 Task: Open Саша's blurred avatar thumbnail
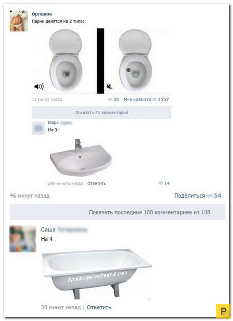point(23,239)
